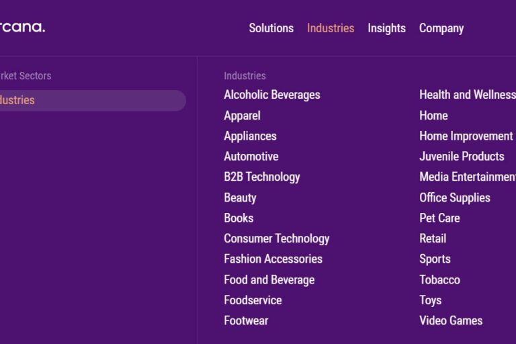Select the highlighted Industries sidebar tab
This screenshot has width=516, height=344.
[x=93, y=100]
